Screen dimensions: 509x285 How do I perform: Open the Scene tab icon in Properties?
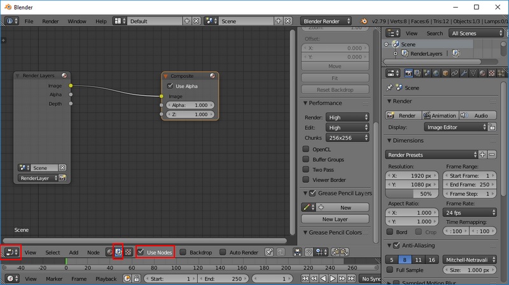(427, 74)
